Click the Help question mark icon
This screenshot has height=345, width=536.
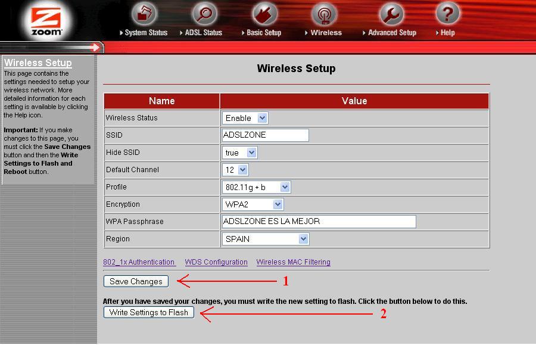pos(447,14)
